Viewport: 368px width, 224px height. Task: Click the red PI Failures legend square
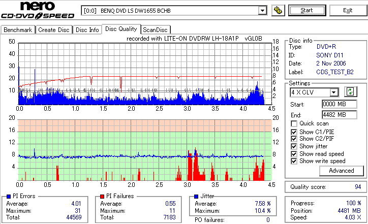point(102,197)
